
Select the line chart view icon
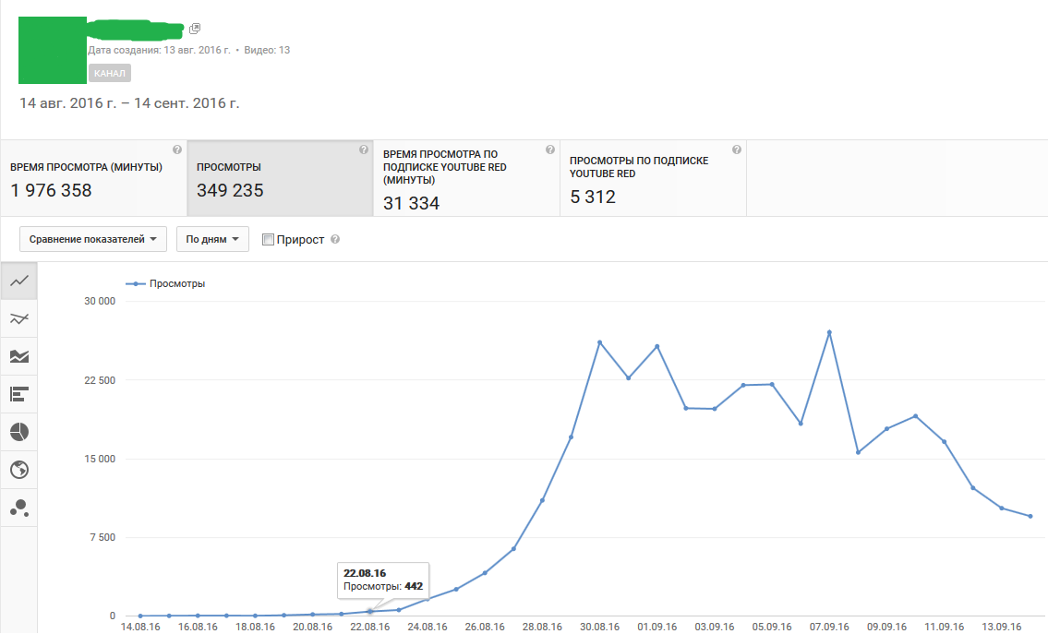coord(18,281)
